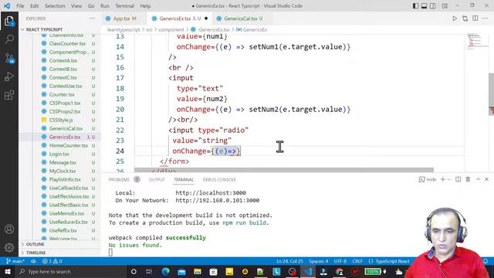Toggle the secondary side bar layout icon
Viewport: 494px width, 278px height.
(433, 5)
